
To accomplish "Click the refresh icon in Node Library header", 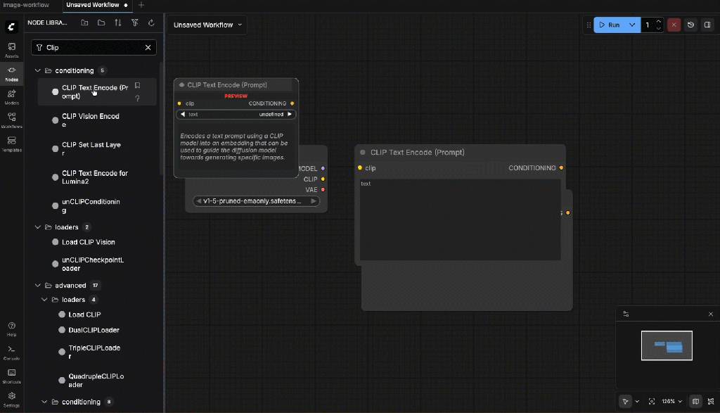I will click(x=151, y=23).
